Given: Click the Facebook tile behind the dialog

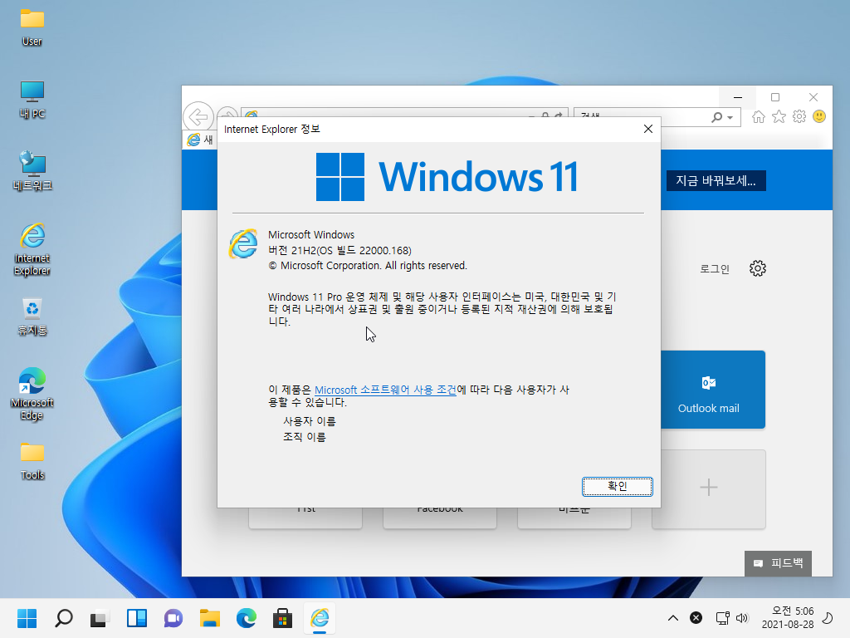Looking at the screenshot, I should pos(440,518).
